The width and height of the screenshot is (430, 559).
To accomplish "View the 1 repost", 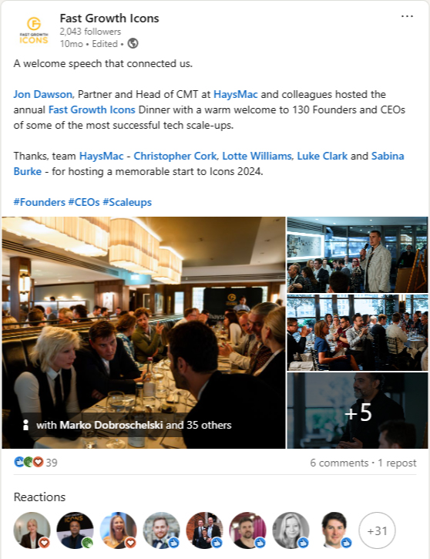I will [397, 463].
